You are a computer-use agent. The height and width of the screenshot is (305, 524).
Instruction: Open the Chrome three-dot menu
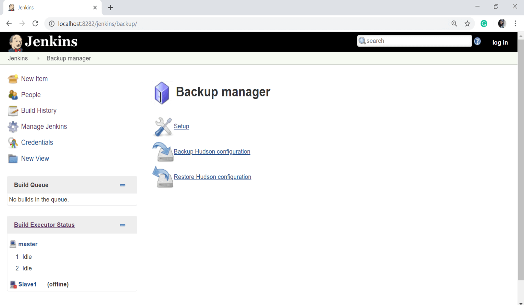click(x=515, y=24)
